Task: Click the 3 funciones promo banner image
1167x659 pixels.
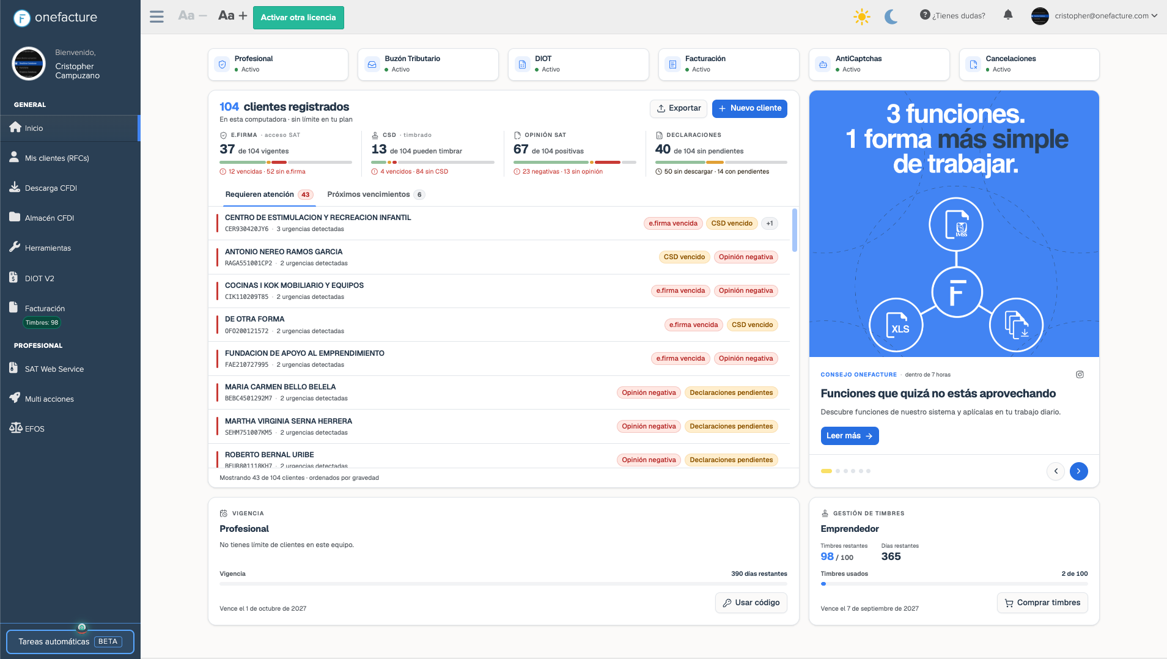Action: pos(954,224)
